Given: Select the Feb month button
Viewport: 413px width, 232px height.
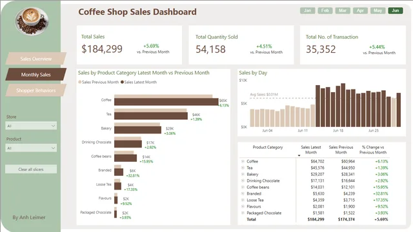Looking at the screenshot, I should [325, 10].
